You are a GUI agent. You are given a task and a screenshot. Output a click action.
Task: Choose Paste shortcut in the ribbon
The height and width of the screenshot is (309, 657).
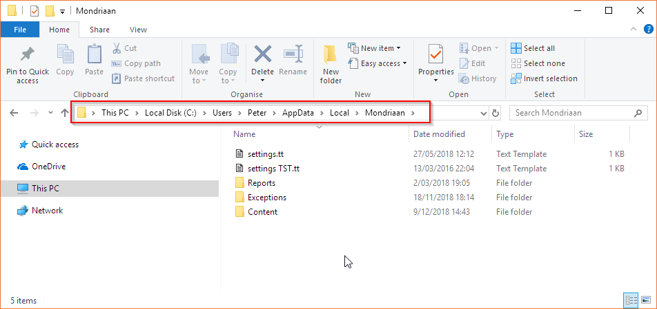coord(144,78)
